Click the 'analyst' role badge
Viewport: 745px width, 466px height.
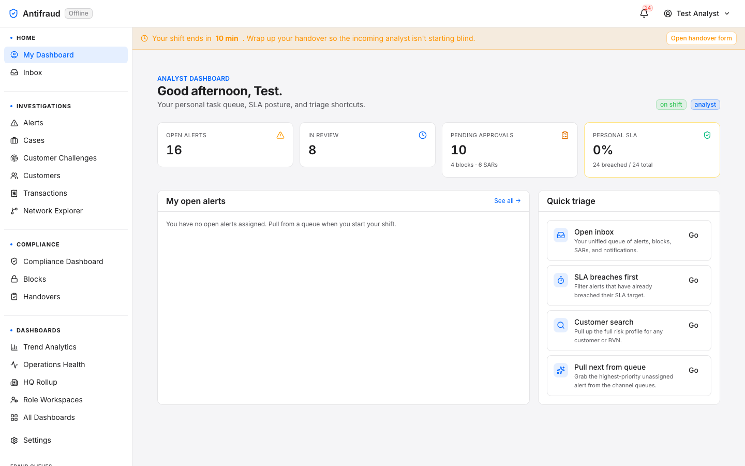pyautogui.click(x=705, y=105)
